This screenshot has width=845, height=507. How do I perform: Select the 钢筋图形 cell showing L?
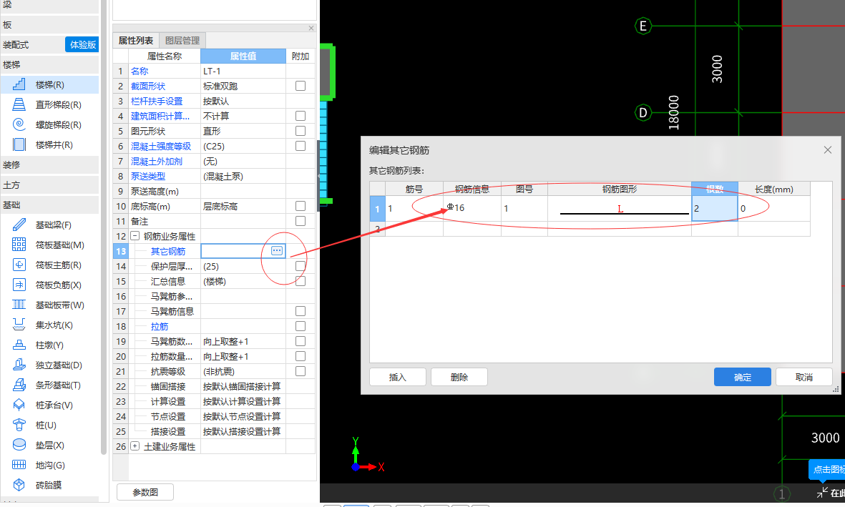[620, 209]
